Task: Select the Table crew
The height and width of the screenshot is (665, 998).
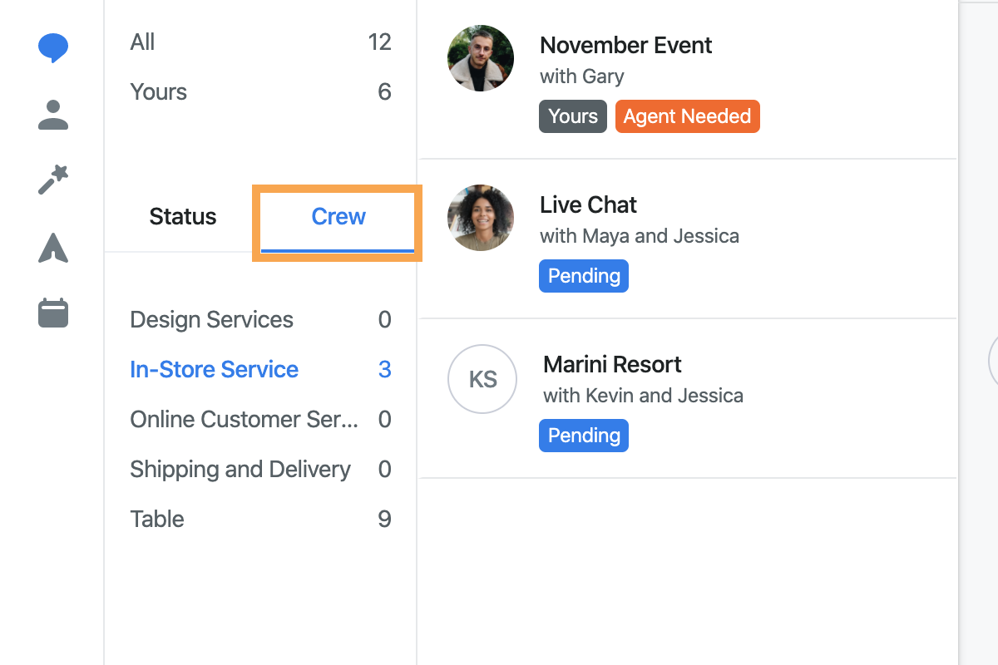Action: [x=260, y=520]
